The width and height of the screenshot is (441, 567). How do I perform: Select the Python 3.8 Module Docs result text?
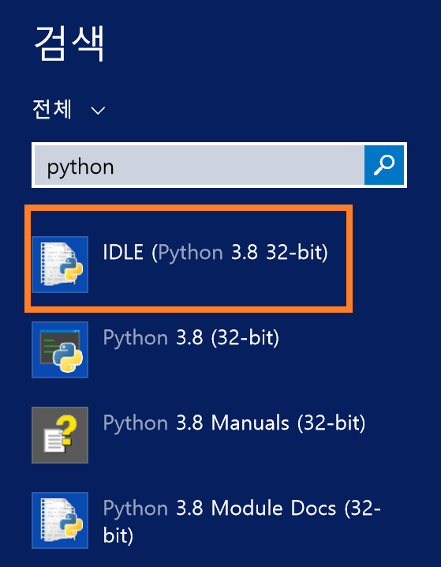pos(241,522)
